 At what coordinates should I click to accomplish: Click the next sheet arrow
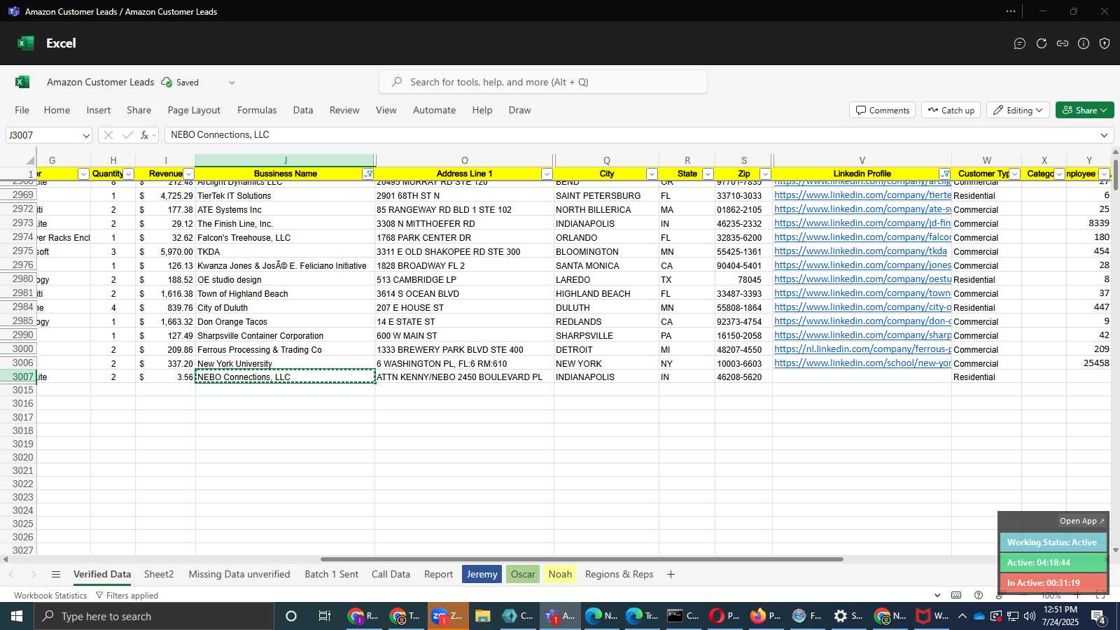point(33,575)
